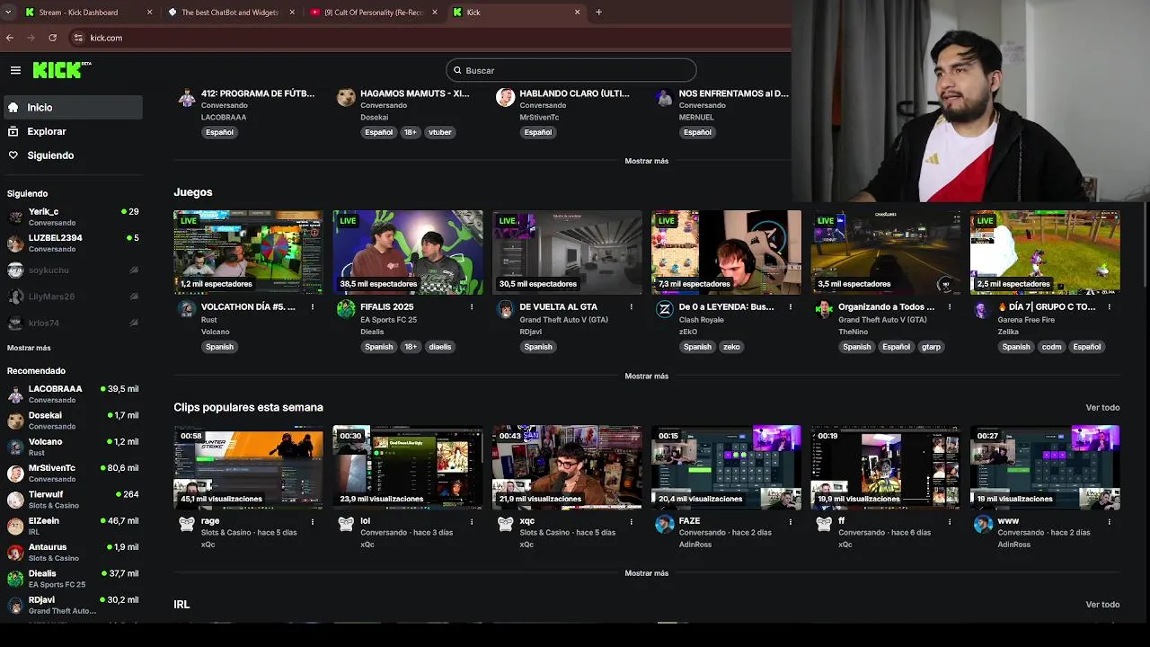Screen dimensions: 1150x647
Task: Open ElZeein recommended channel
Action: [x=72, y=526]
